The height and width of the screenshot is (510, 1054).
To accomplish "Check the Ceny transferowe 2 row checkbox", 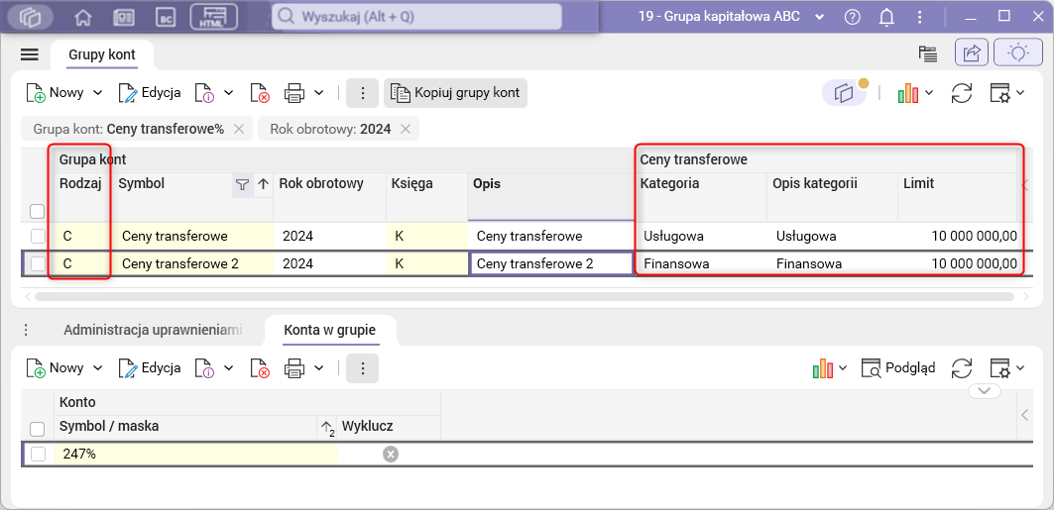I will 38,264.
